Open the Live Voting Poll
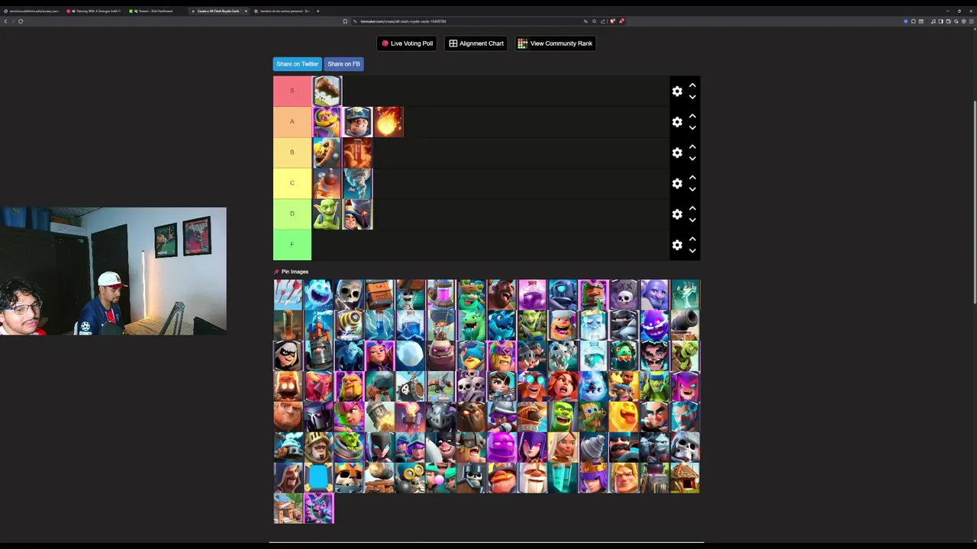This screenshot has width=977, height=549. point(408,43)
